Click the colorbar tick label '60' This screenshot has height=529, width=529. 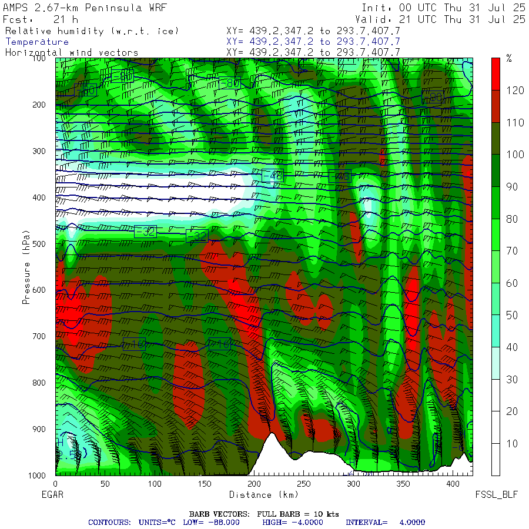(512, 283)
